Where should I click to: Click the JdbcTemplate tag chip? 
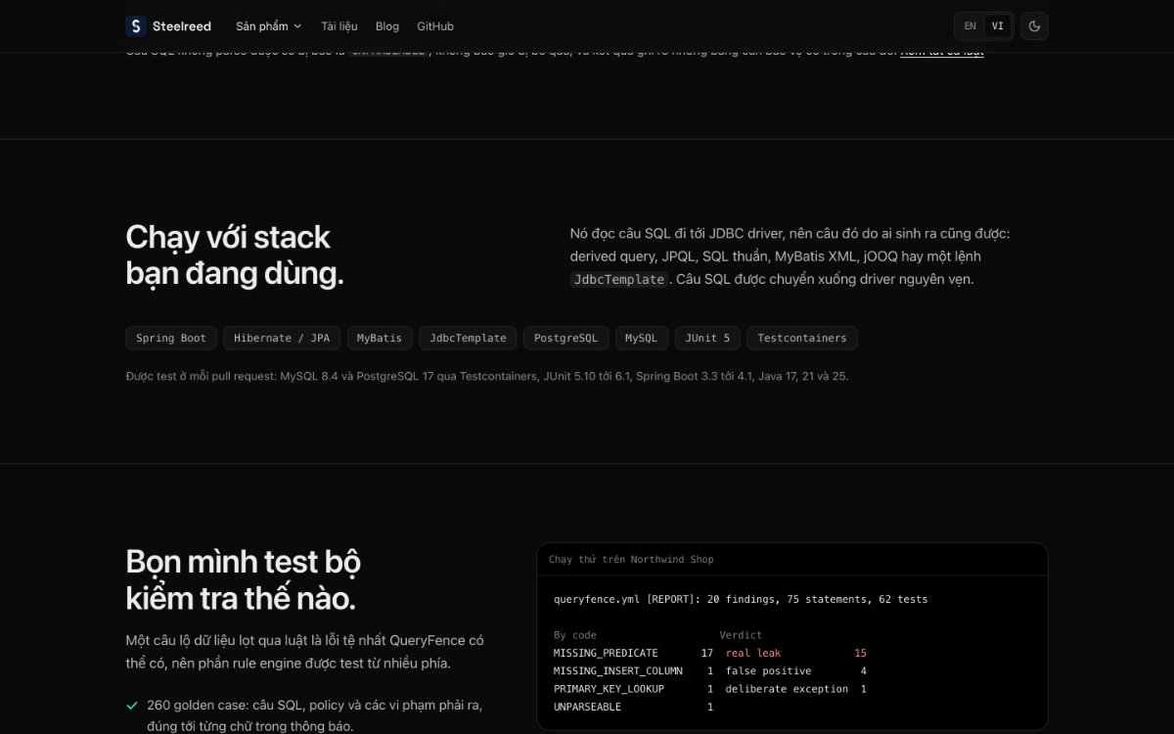click(468, 338)
